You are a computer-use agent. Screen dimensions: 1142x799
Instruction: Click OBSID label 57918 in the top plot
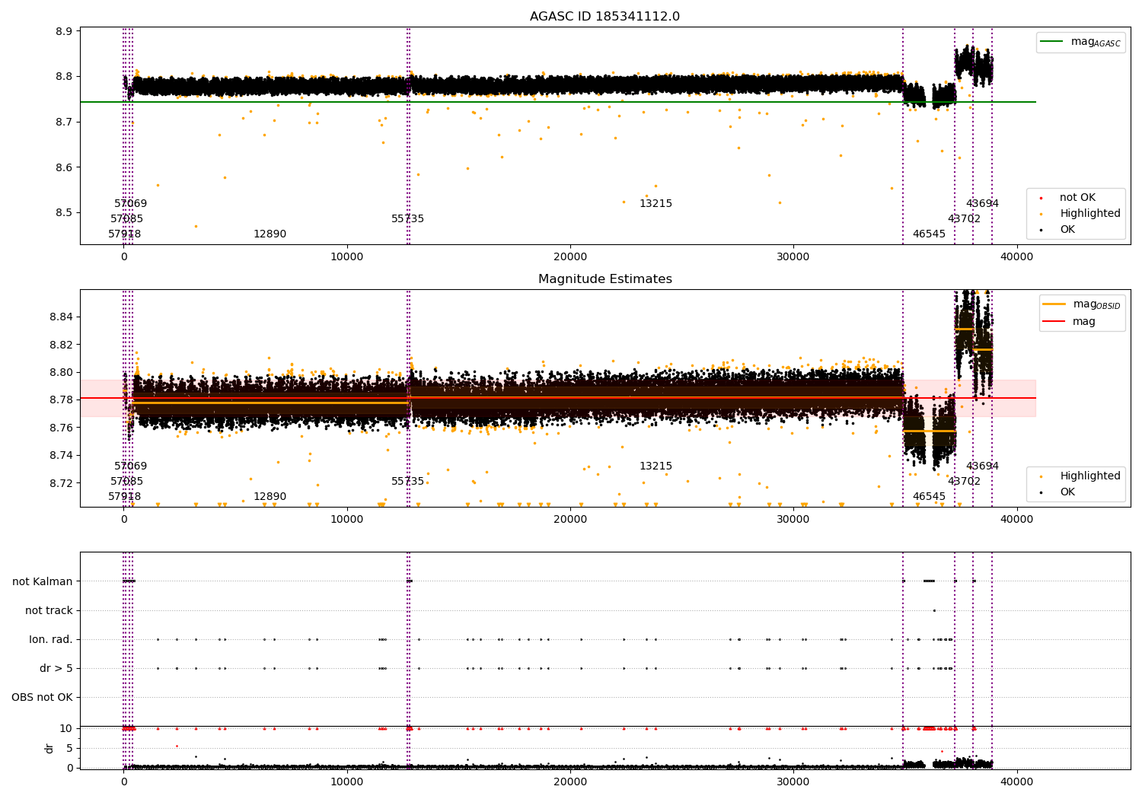click(125, 234)
